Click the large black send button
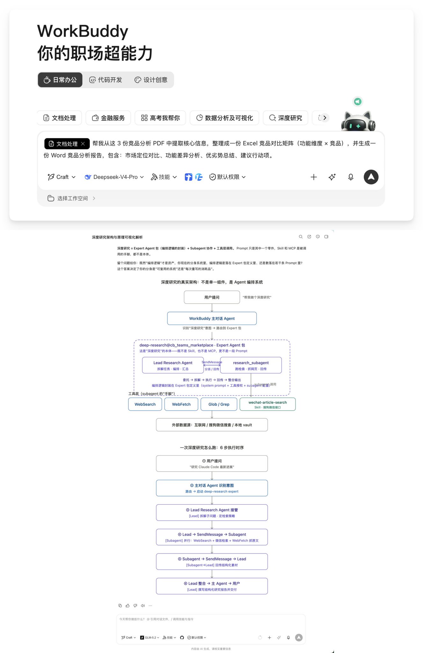Screen dimensions: 423x653 click(371, 177)
